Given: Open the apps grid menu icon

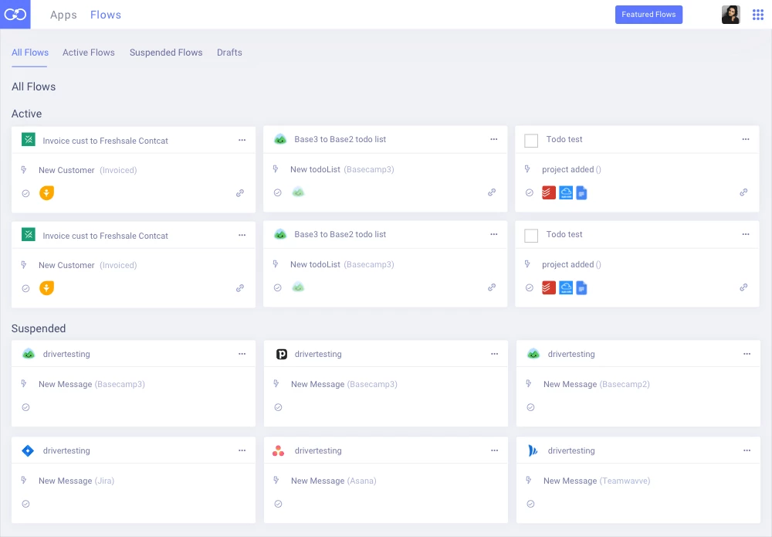Looking at the screenshot, I should [x=757, y=15].
